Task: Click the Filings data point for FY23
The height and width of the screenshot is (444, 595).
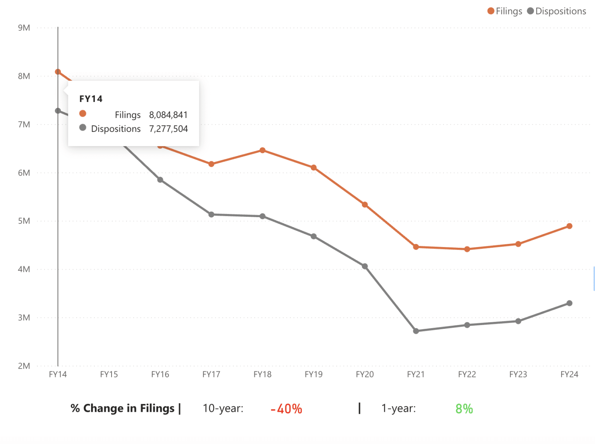Action: point(518,244)
